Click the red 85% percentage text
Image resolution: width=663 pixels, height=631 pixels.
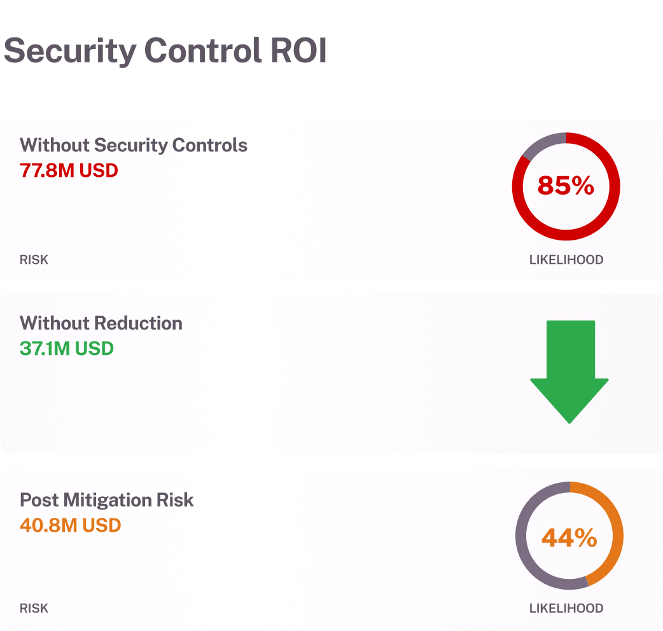tap(566, 186)
